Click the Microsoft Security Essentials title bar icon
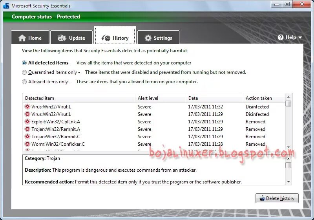This screenshot has width=314, height=220. (6, 5)
